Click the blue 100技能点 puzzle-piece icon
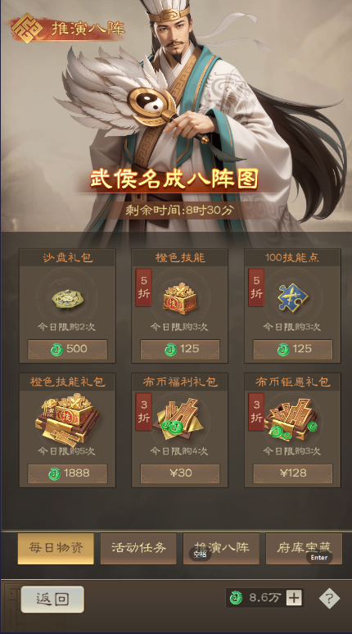 point(292,298)
